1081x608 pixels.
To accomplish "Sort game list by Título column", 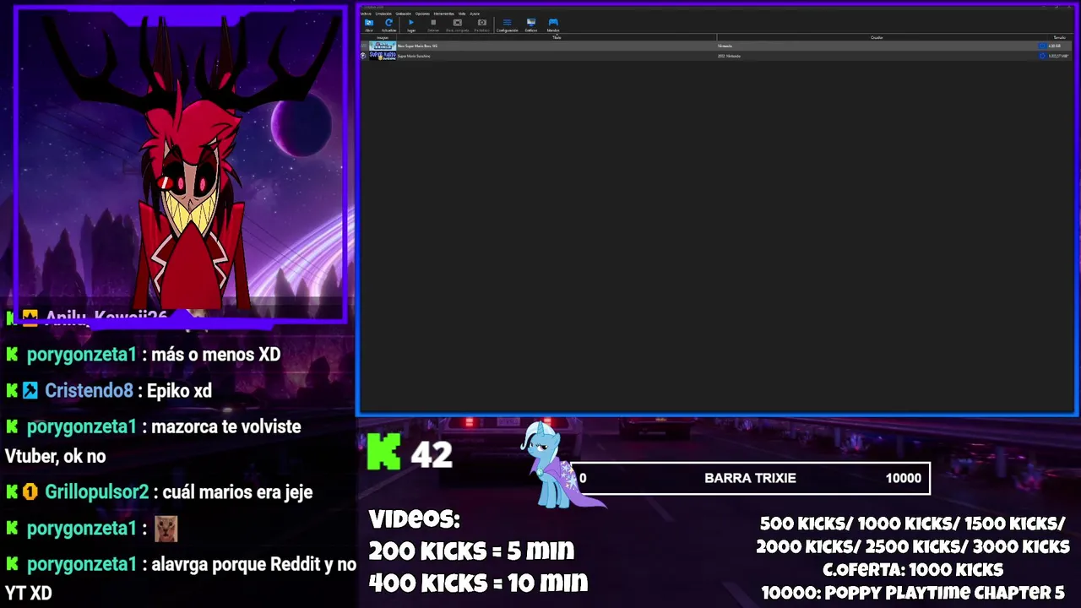I will click(x=557, y=37).
